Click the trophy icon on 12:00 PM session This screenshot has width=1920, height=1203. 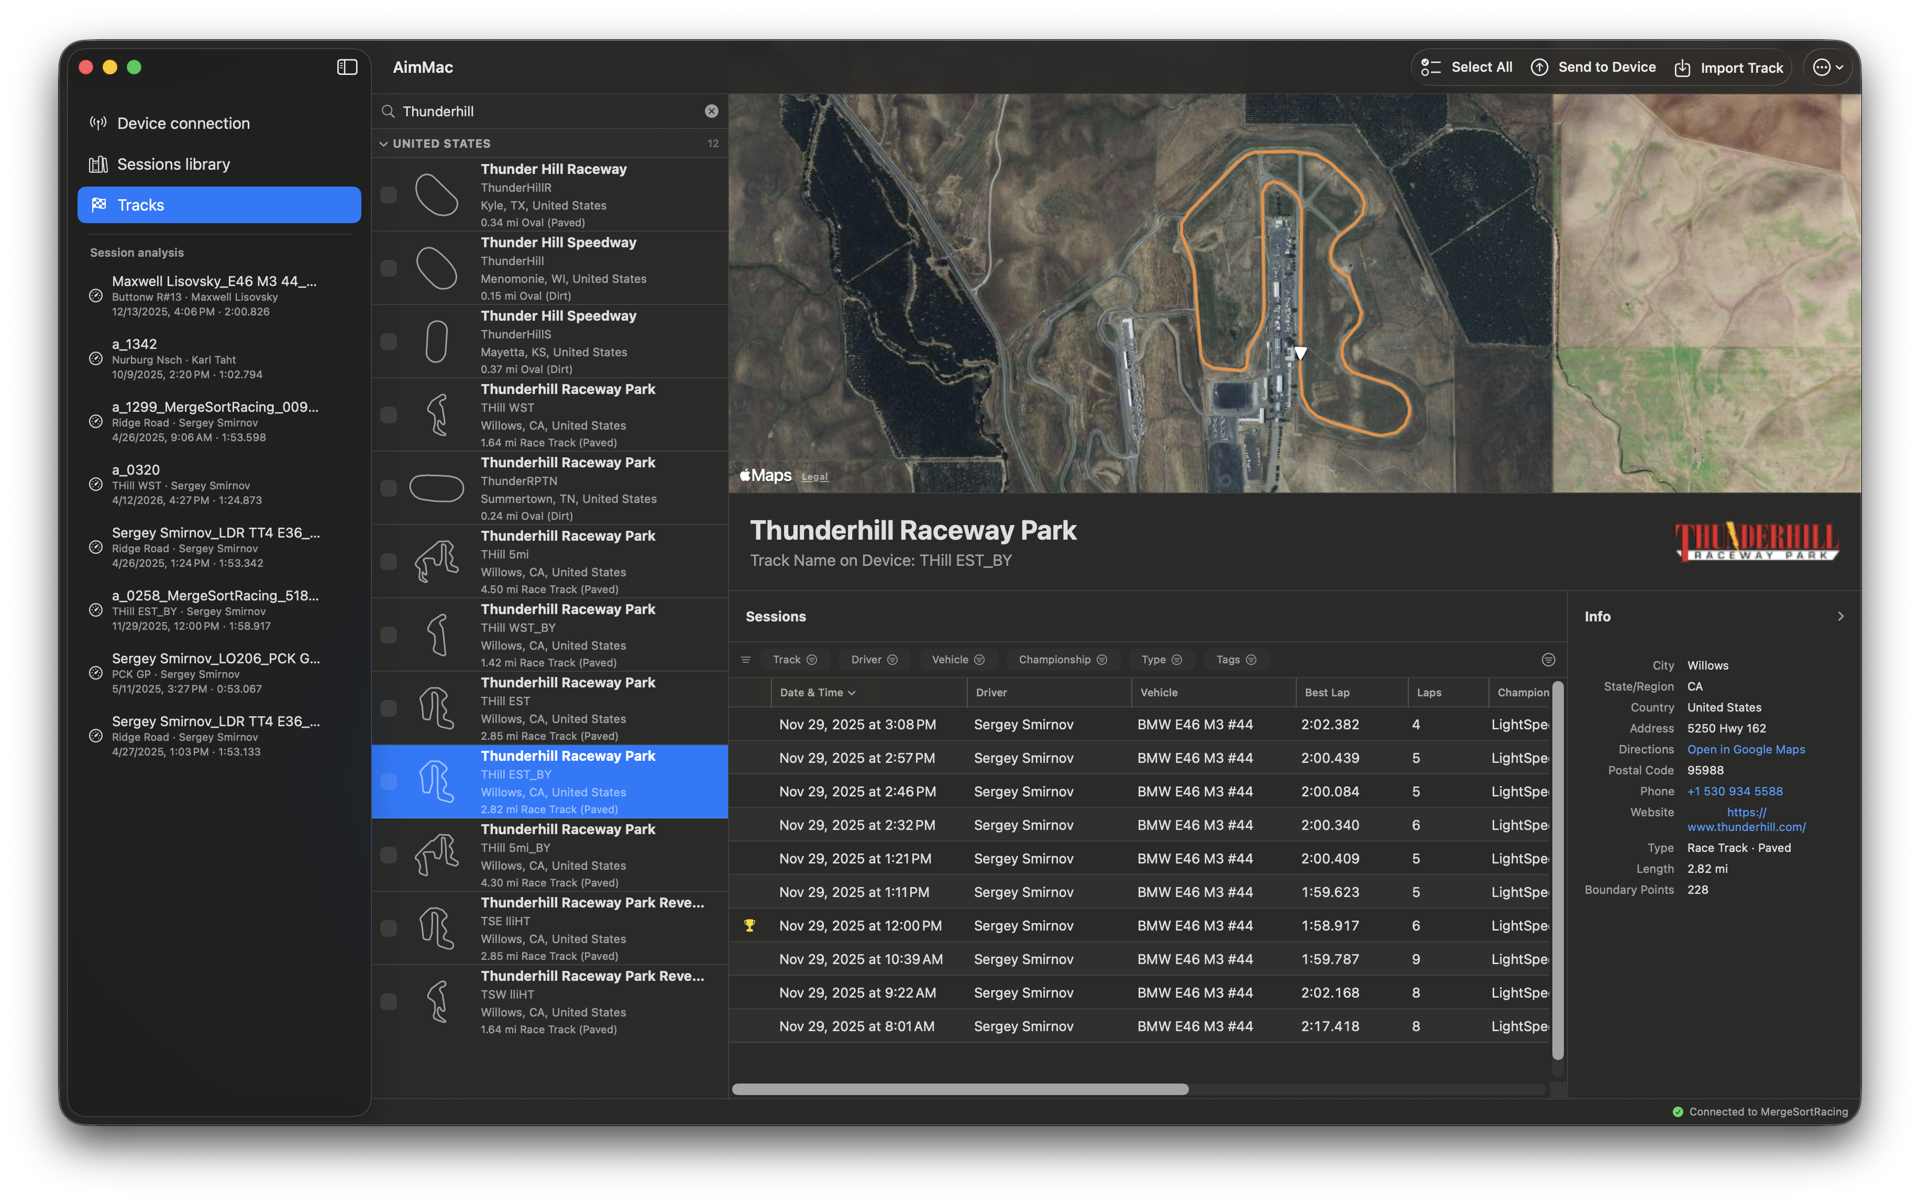click(749, 925)
